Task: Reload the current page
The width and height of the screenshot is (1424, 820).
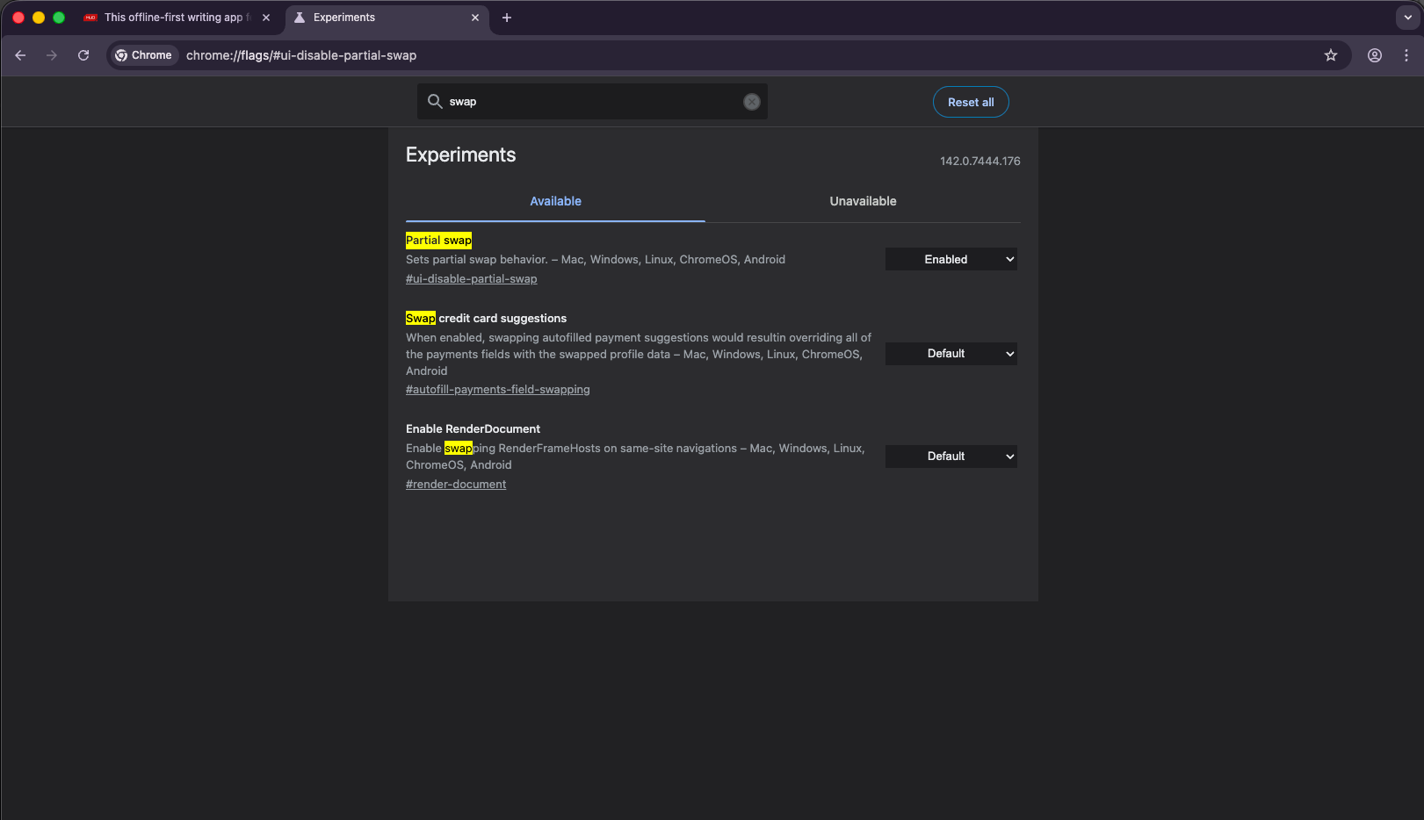Action: [x=83, y=55]
